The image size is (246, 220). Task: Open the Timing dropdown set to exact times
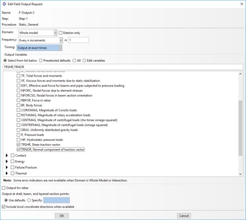(x=59, y=48)
